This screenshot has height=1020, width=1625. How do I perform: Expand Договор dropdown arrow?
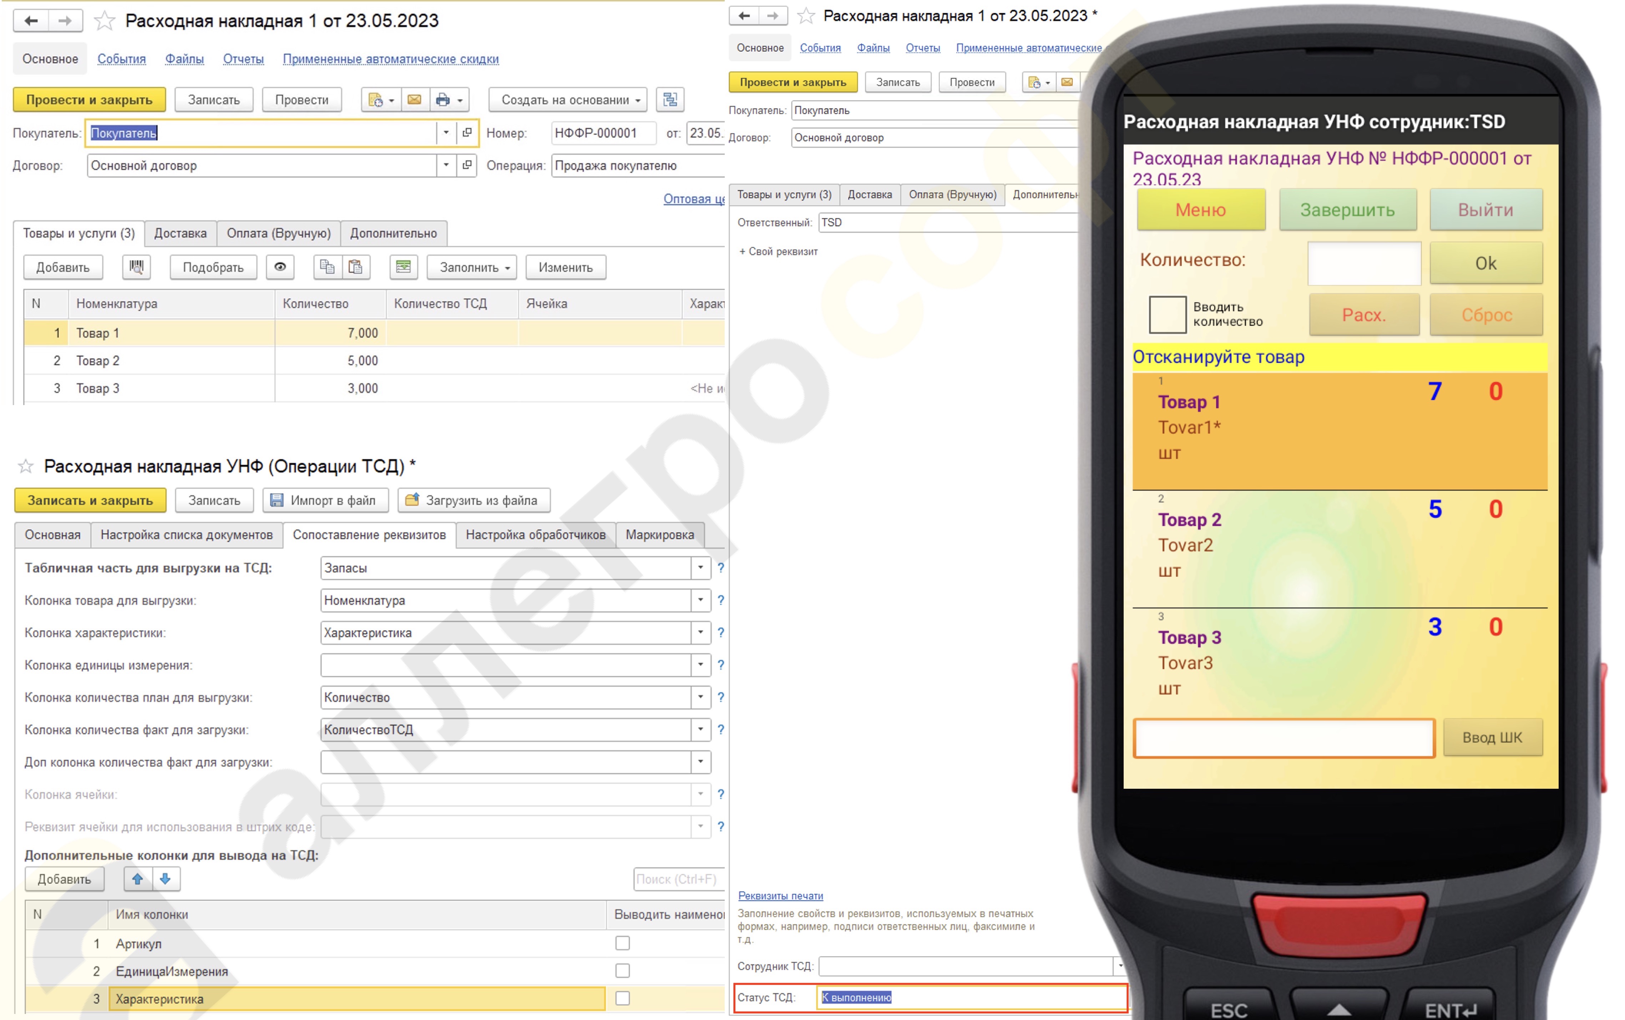(x=446, y=165)
